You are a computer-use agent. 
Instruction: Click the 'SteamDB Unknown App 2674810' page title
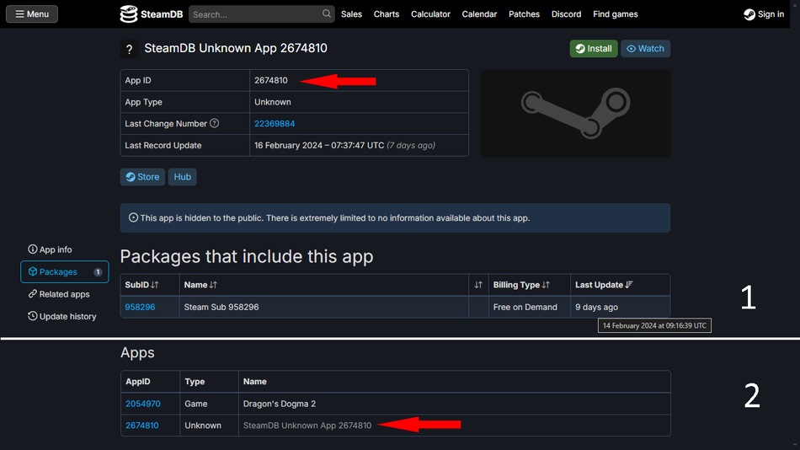[x=236, y=48]
